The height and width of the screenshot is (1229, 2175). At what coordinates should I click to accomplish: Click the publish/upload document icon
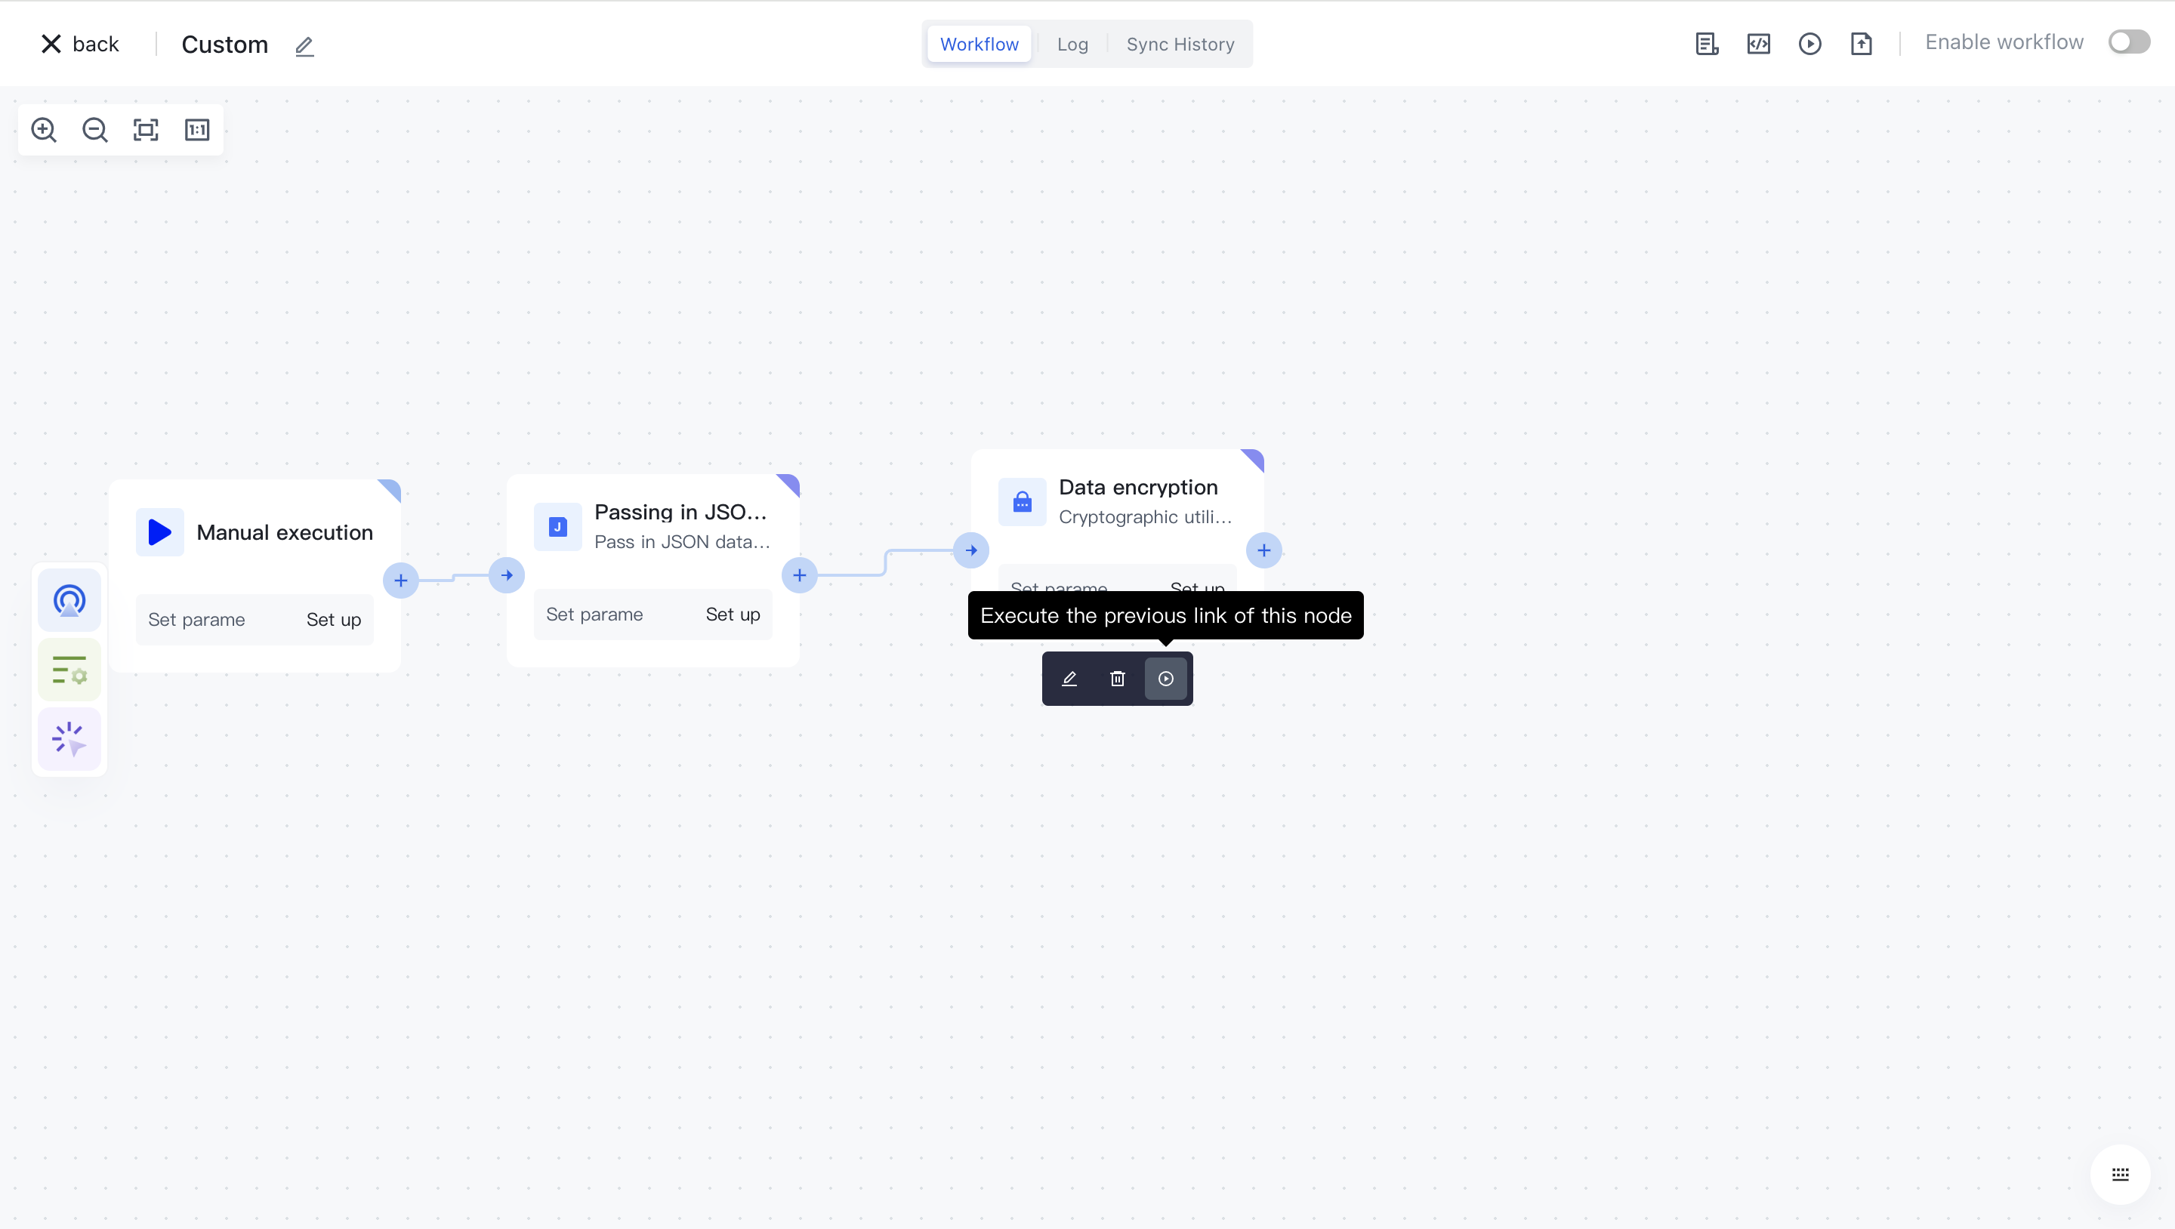coord(1861,44)
